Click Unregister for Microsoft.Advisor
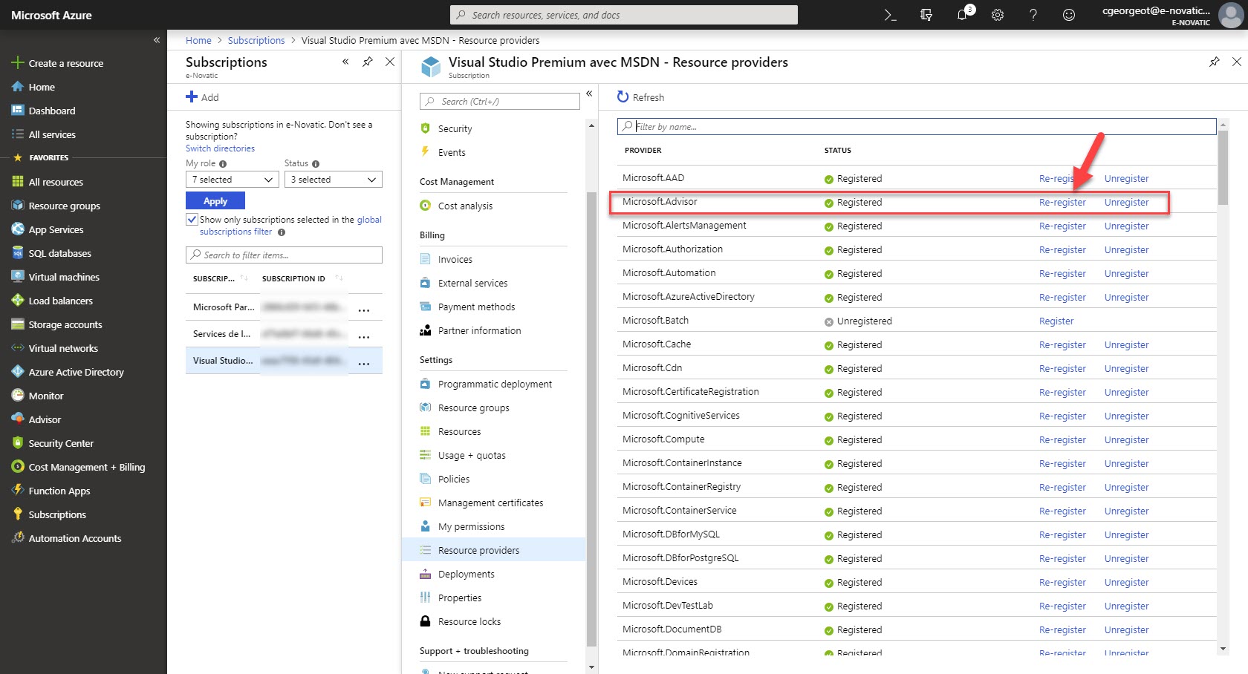Screen dimensions: 1248x674 pos(1126,203)
